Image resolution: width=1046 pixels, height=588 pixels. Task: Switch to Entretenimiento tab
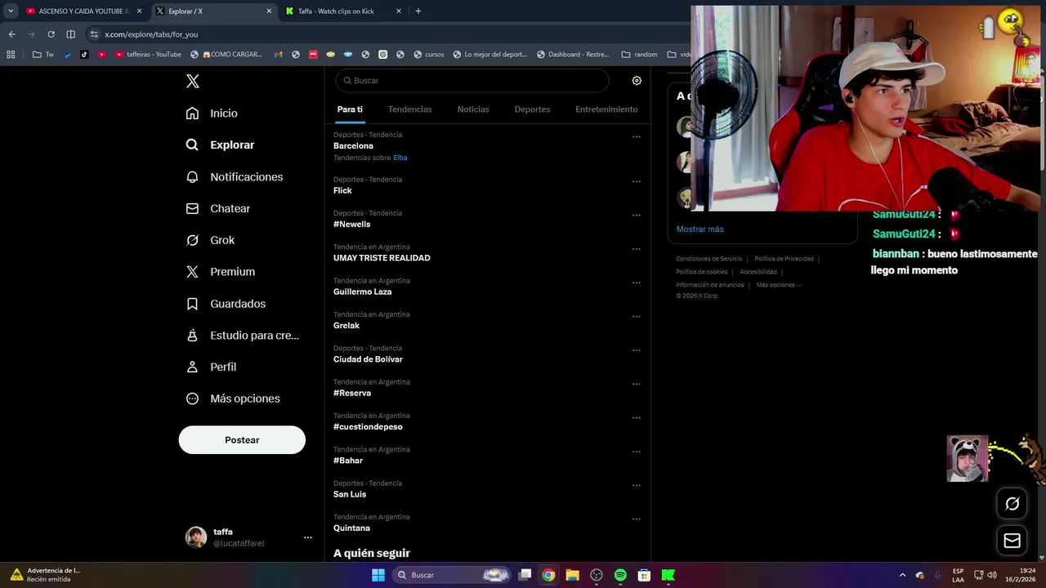[606, 109]
